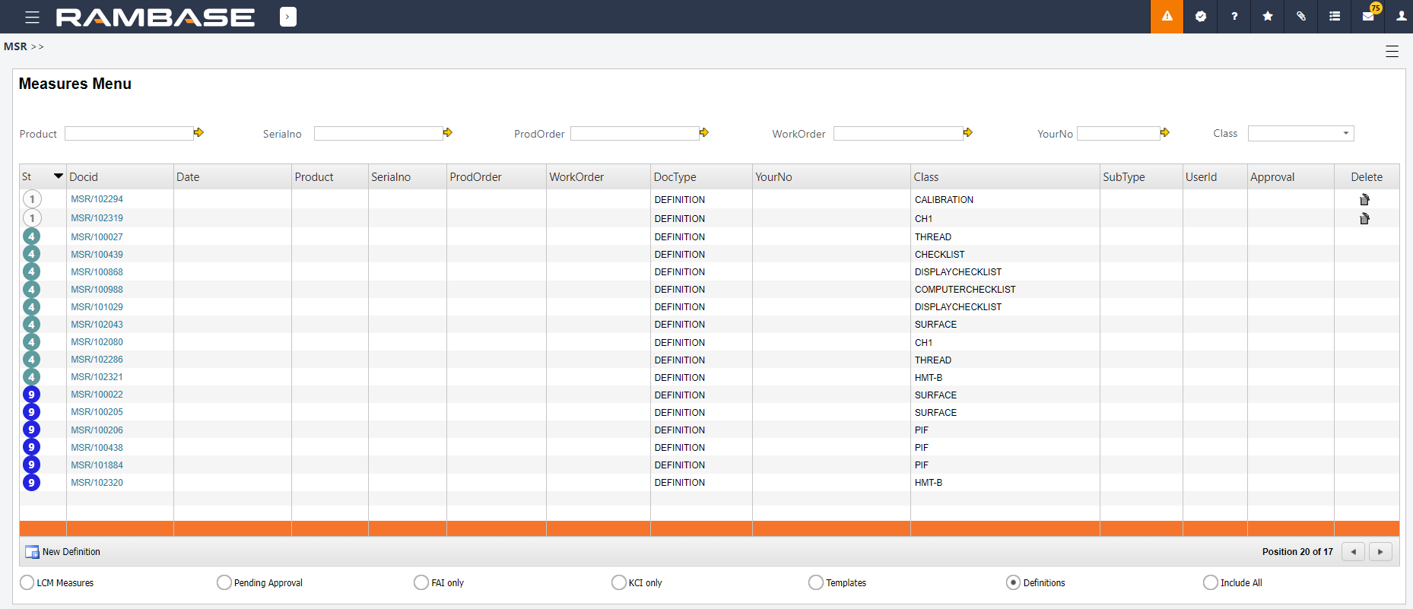This screenshot has width=1413, height=609.
Task: Select the Templates radio button
Action: point(816,582)
